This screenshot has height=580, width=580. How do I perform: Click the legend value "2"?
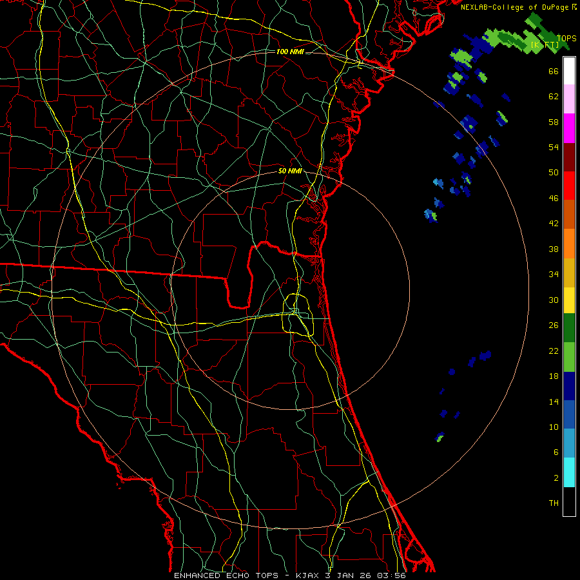pos(556,478)
